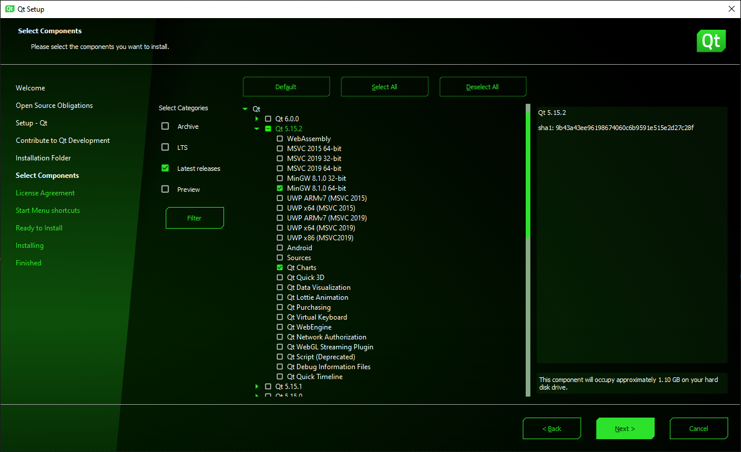Check the Qt 5.15.1 checkbox

(268, 387)
